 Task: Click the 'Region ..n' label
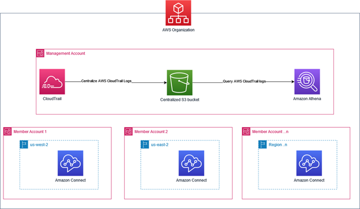pyautogui.click(x=278, y=145)
